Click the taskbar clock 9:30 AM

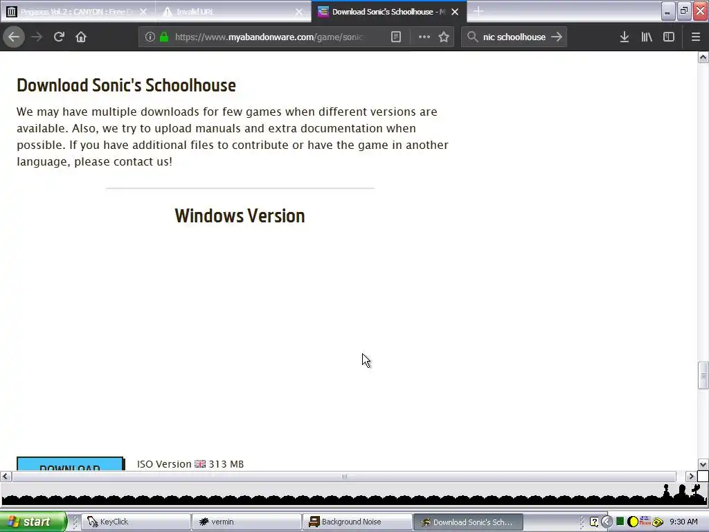pos(683,522)
